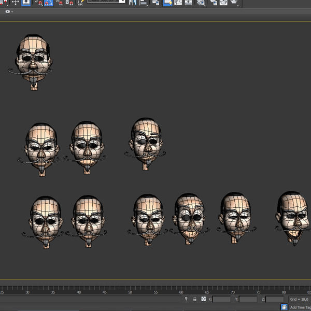Click the Mirror tool icon
Screen dimensions: 311x311
tap(133, 2)
